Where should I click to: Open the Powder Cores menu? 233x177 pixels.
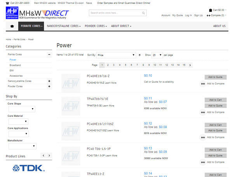point(96,26)
